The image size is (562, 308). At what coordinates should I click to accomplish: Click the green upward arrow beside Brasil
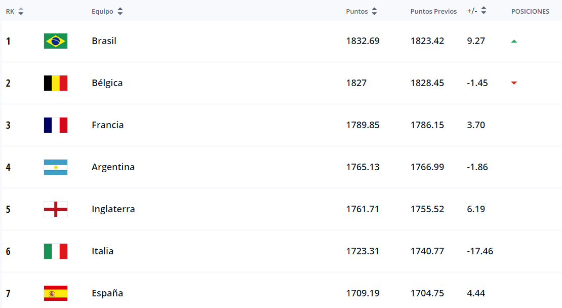[513, 41]
